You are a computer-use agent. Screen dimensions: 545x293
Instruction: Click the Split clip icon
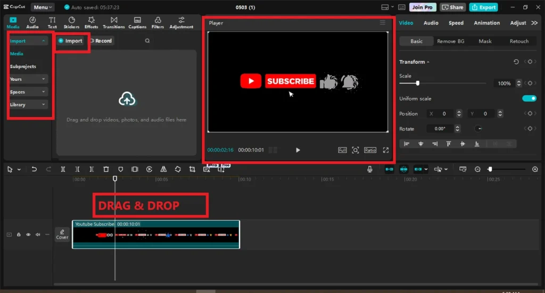click(x=63, y=169)
